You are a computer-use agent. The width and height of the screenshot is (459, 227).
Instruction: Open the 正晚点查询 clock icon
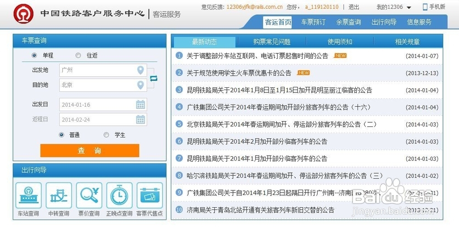(x=119, y=195)
